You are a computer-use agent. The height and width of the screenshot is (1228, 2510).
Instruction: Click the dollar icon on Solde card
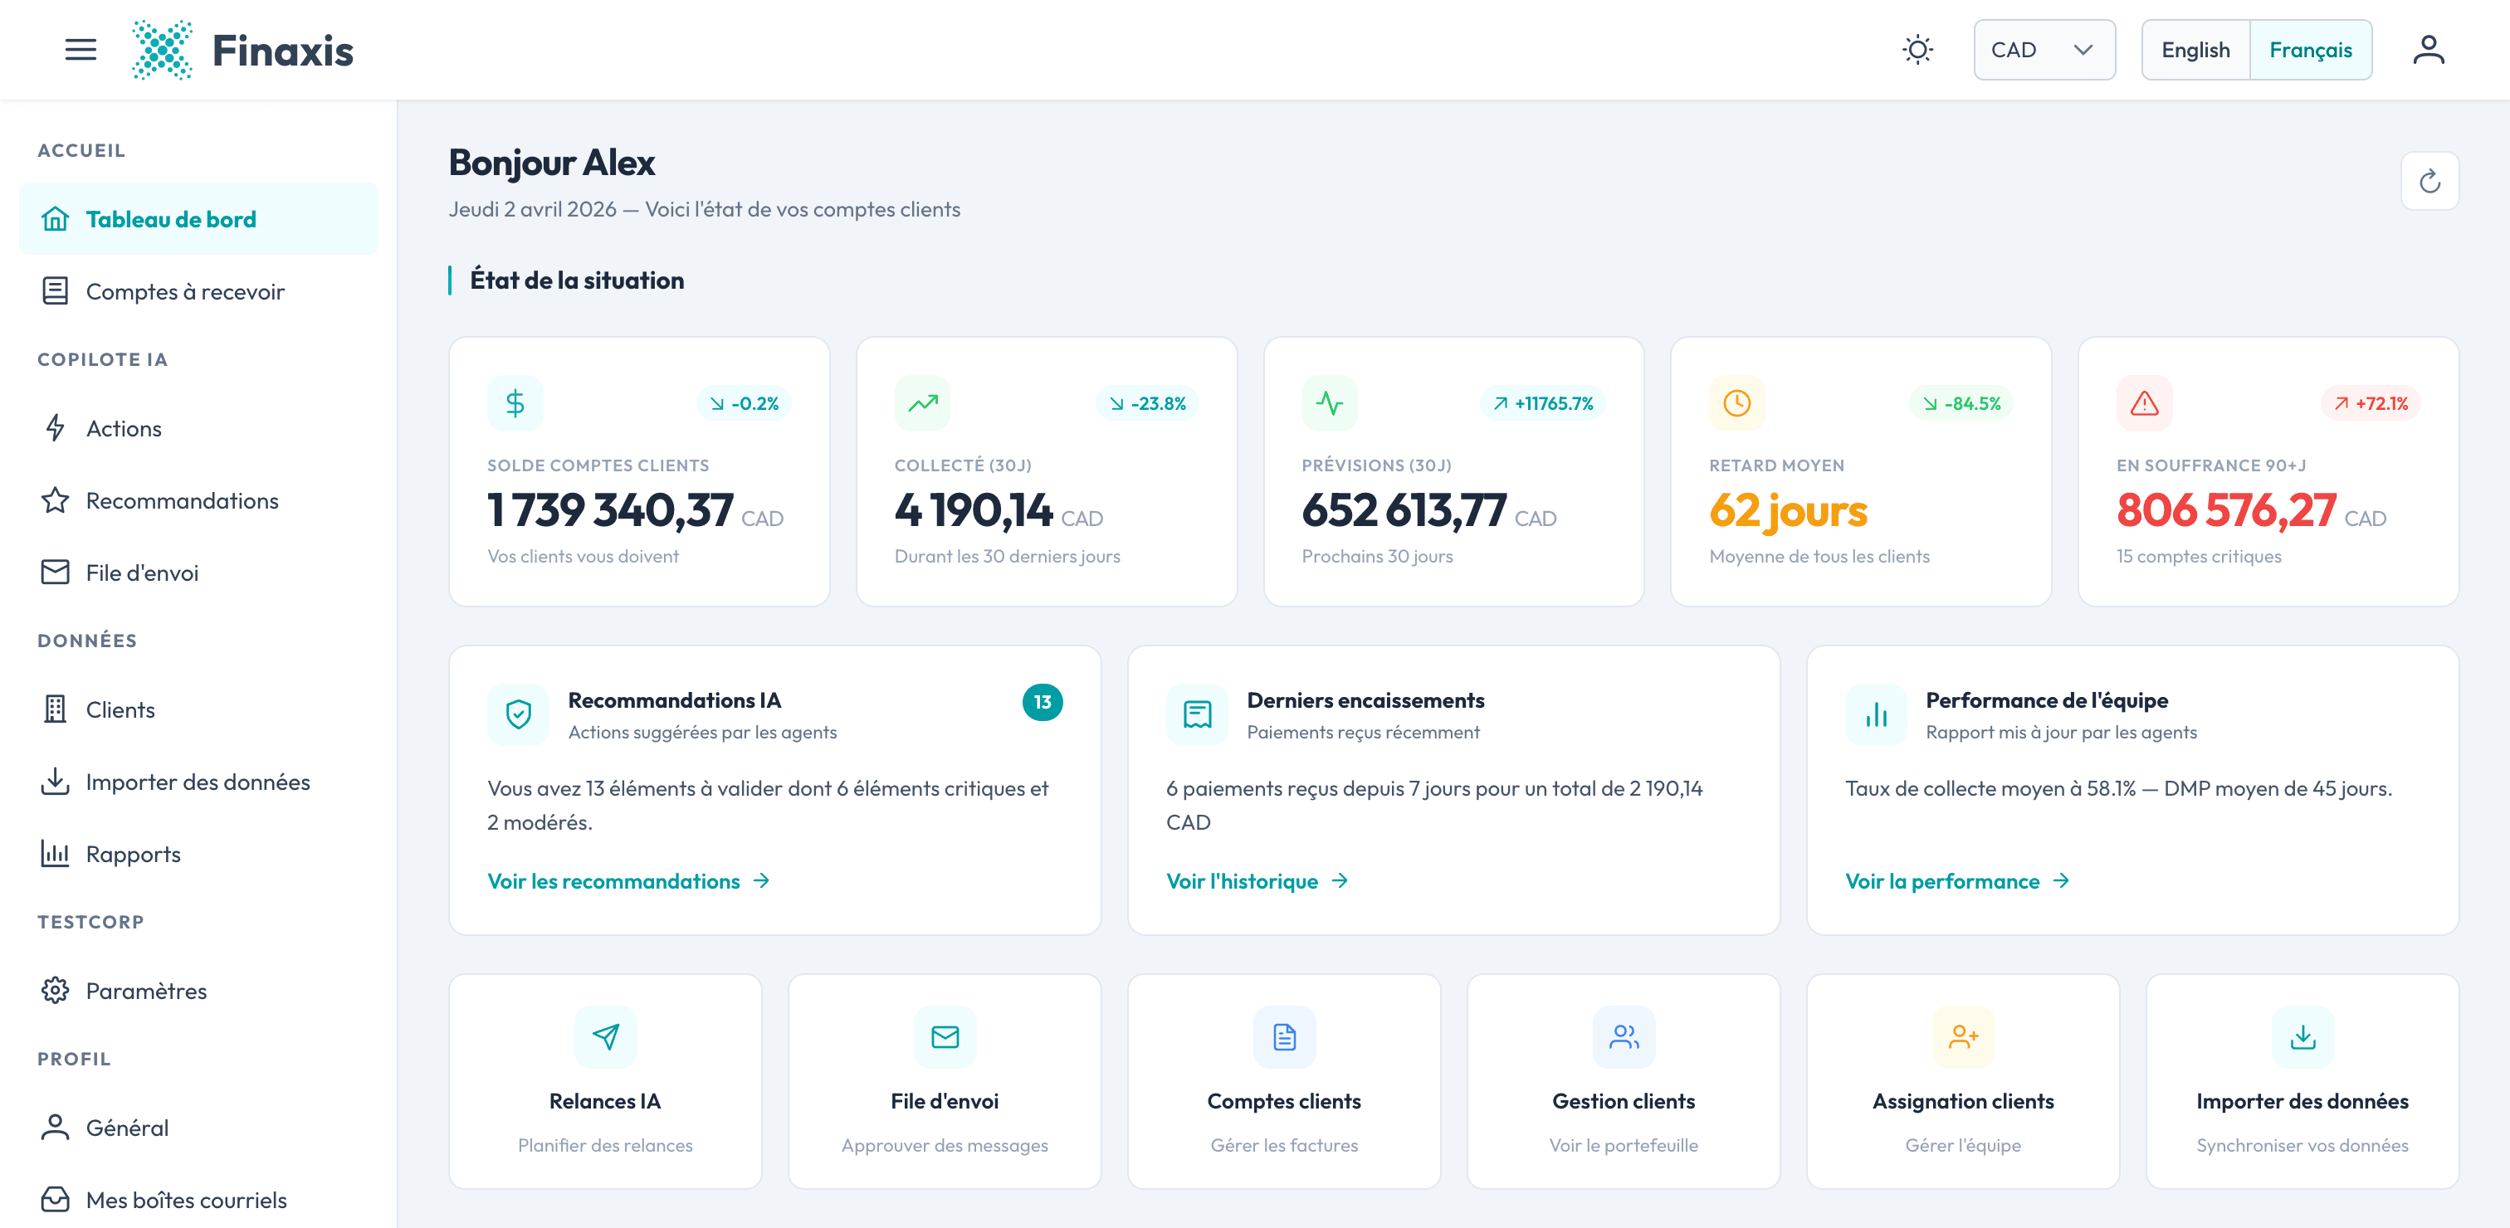[x=515, y=403]
